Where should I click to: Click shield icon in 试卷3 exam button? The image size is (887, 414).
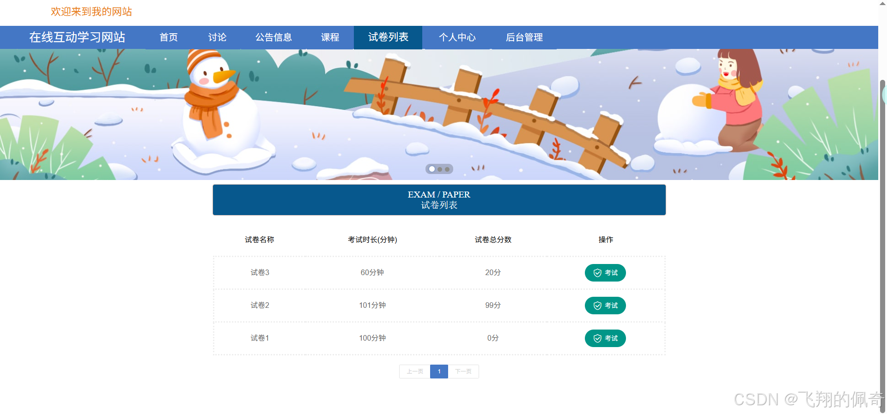(x=597, y=273)
